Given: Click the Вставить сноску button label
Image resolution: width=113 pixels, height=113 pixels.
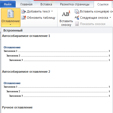Looking at the screenshot, I should [66, 23].
